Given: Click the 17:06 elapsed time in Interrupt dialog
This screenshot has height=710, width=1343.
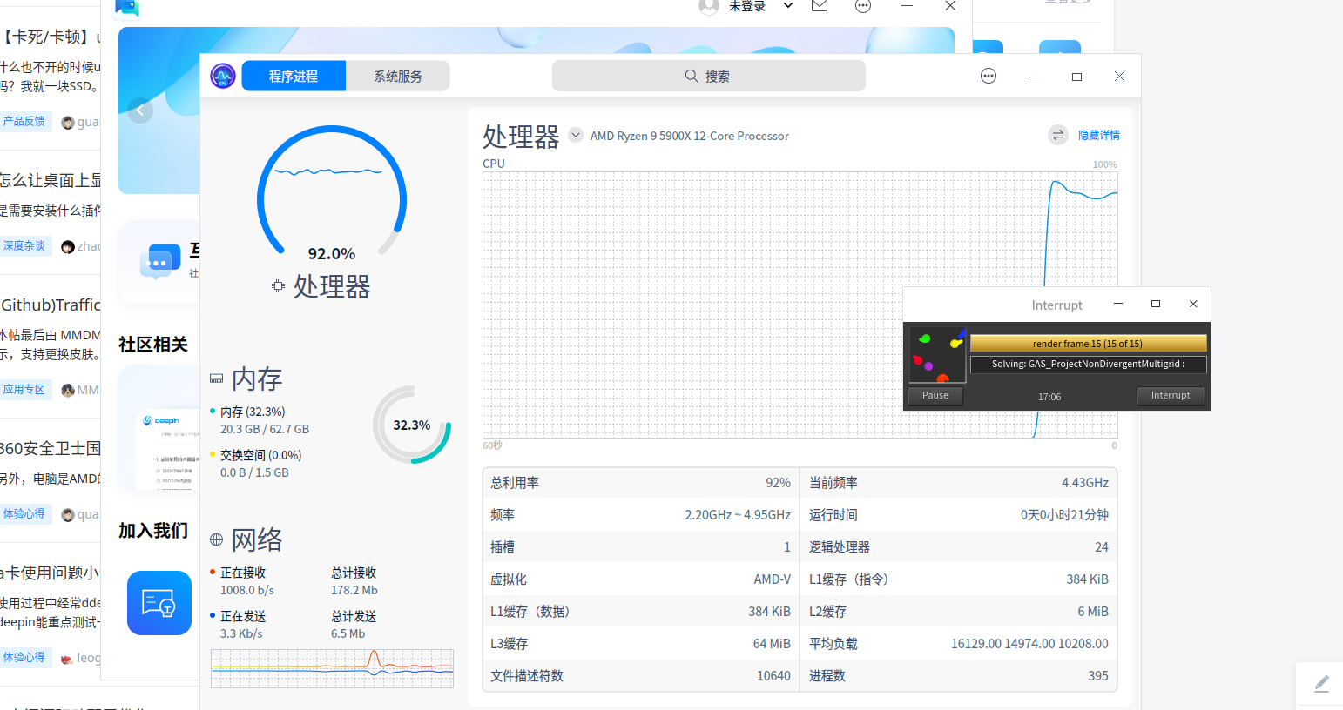Looking at the screenshot, I should [1049, 397].
